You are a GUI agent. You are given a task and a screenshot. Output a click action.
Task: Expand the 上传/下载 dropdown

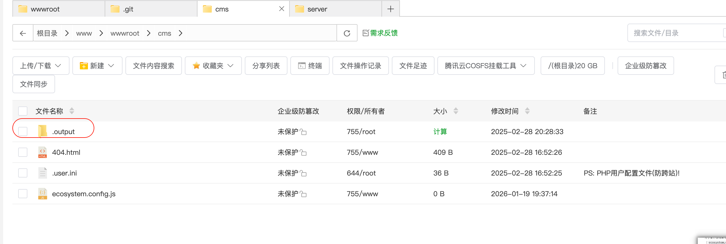[41, 66]
